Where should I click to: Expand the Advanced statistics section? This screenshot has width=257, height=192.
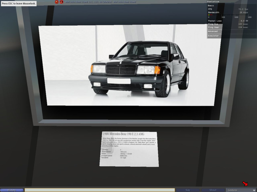coord(213,31)
